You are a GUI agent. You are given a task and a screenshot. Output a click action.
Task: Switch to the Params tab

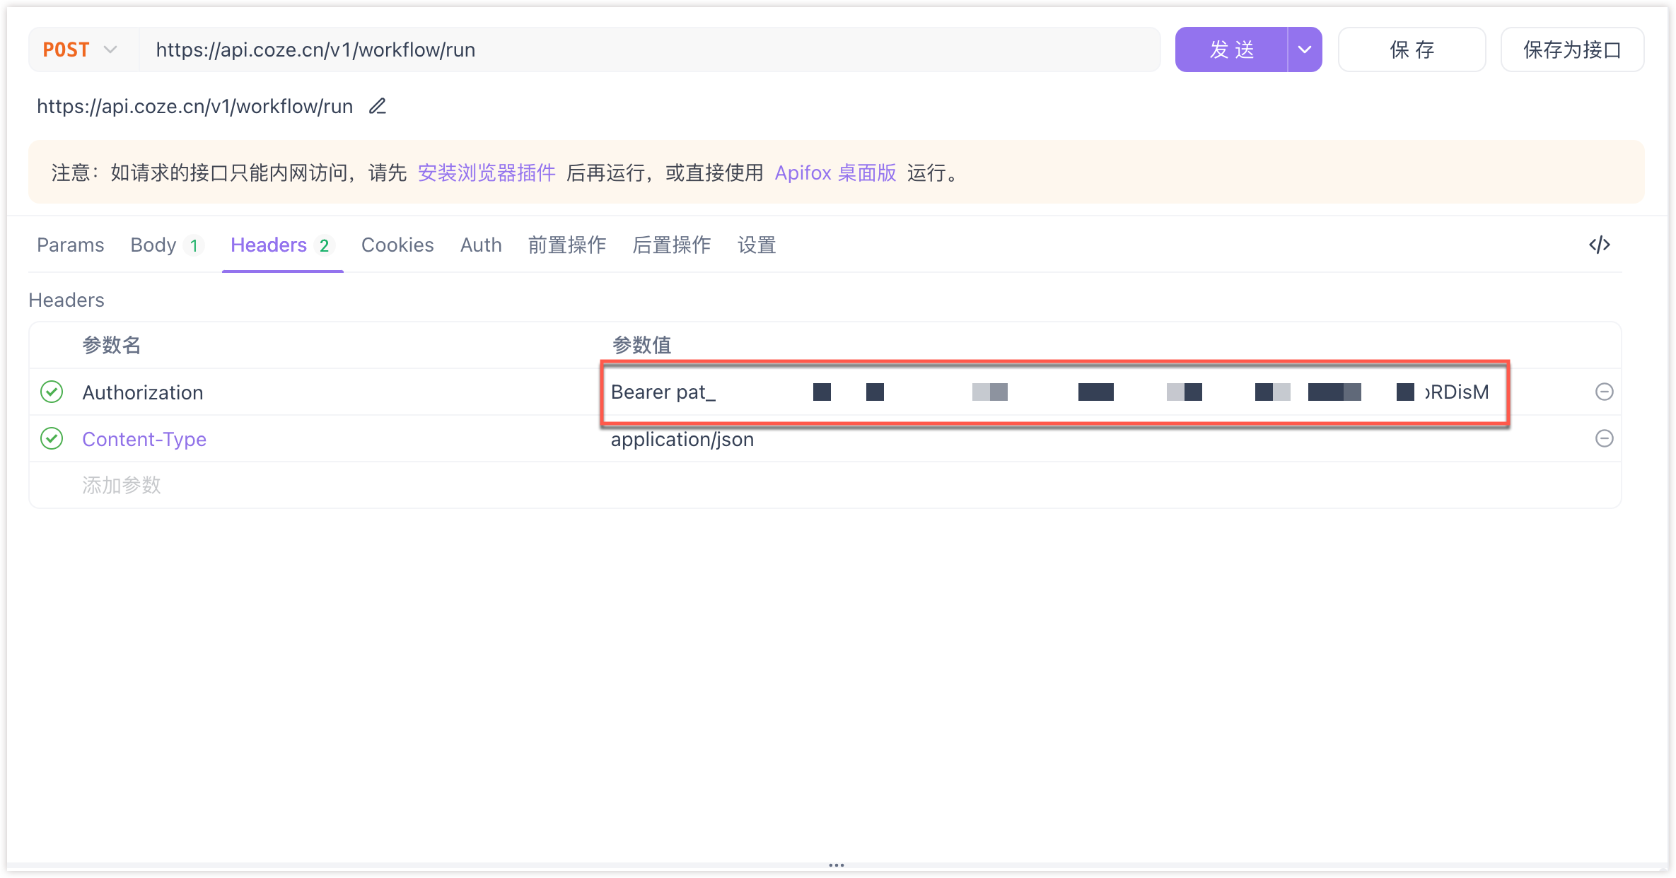[x=70, y=245]
